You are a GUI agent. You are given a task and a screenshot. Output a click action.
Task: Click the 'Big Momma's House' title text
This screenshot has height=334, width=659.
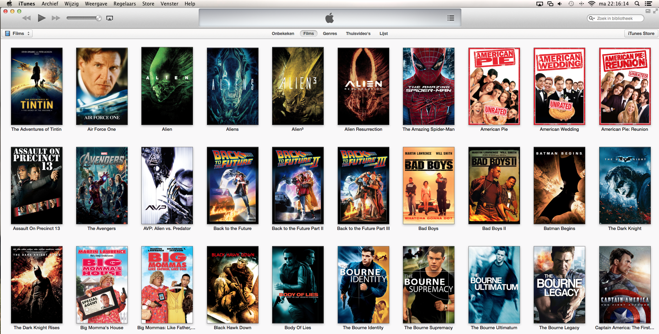point(102,328)
